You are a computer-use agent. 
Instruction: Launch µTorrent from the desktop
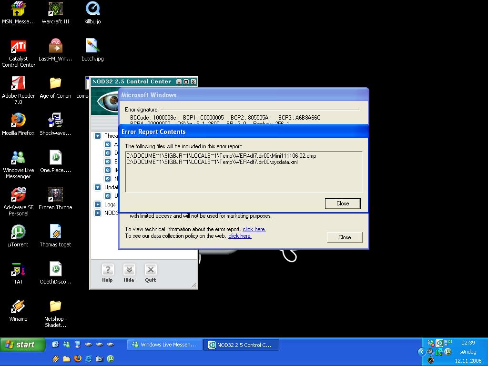[18, 232]
